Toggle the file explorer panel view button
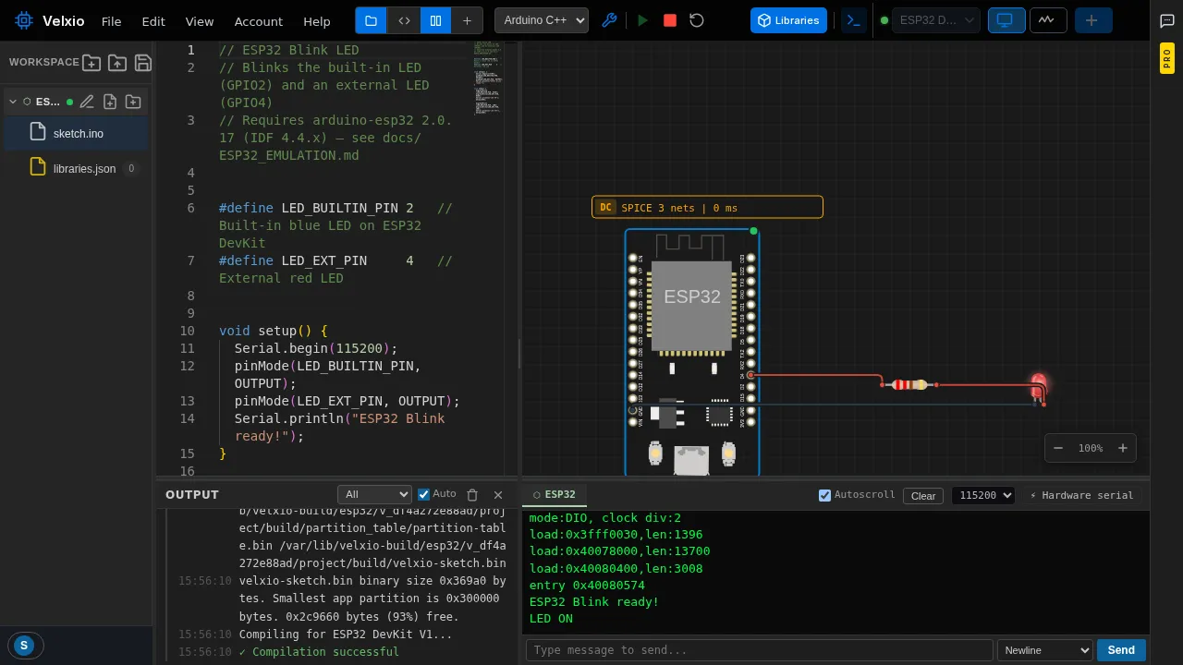This screenshot has height=665, width=1183. pos(371,20)
